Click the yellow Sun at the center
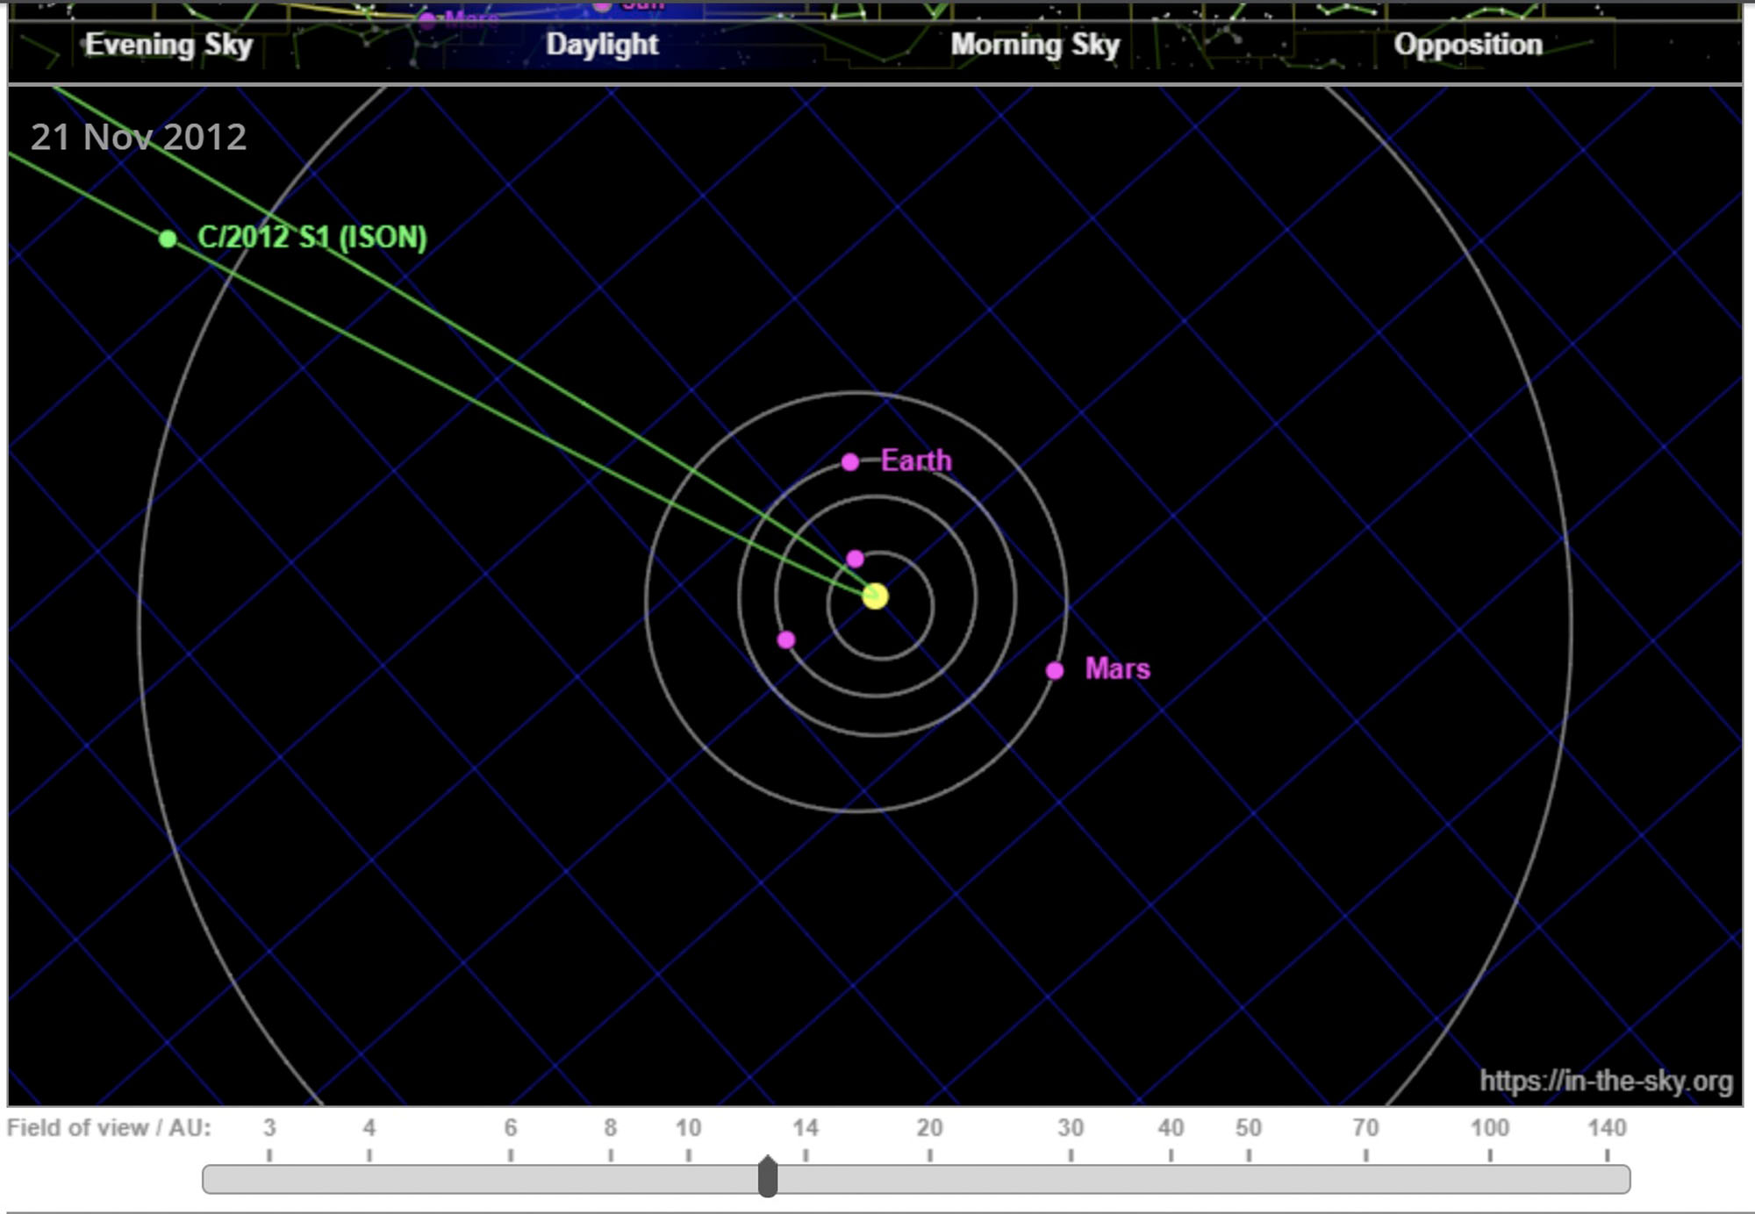Image resolution: width=1755 pixels, height=1214 pixels. (875, 596)
